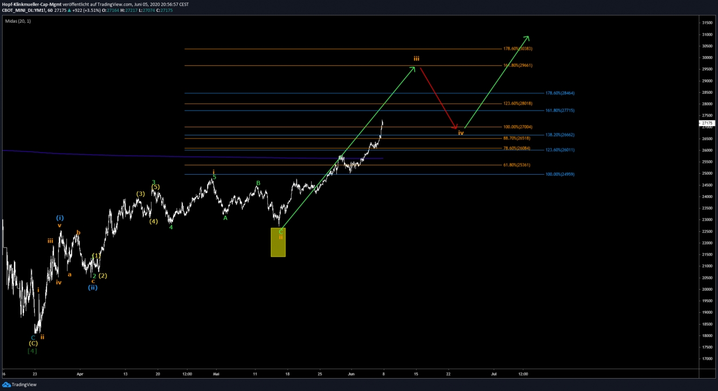Select the 178.60%(30383) Fibonacci label
The image size is (718, 391).
[517, 49]
